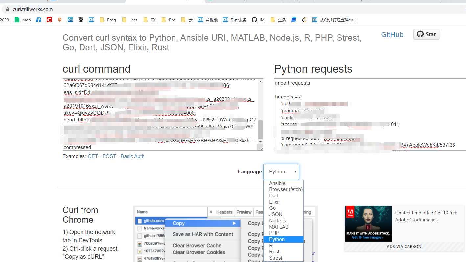Open the 从0到1打造直播 bookmark
This screenshot has height=262, width=466.
pos(334,20)
